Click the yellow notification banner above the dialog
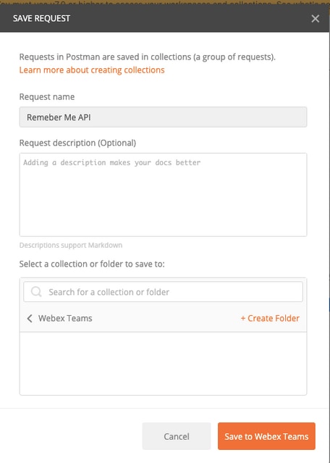 (x=165, y=2)
